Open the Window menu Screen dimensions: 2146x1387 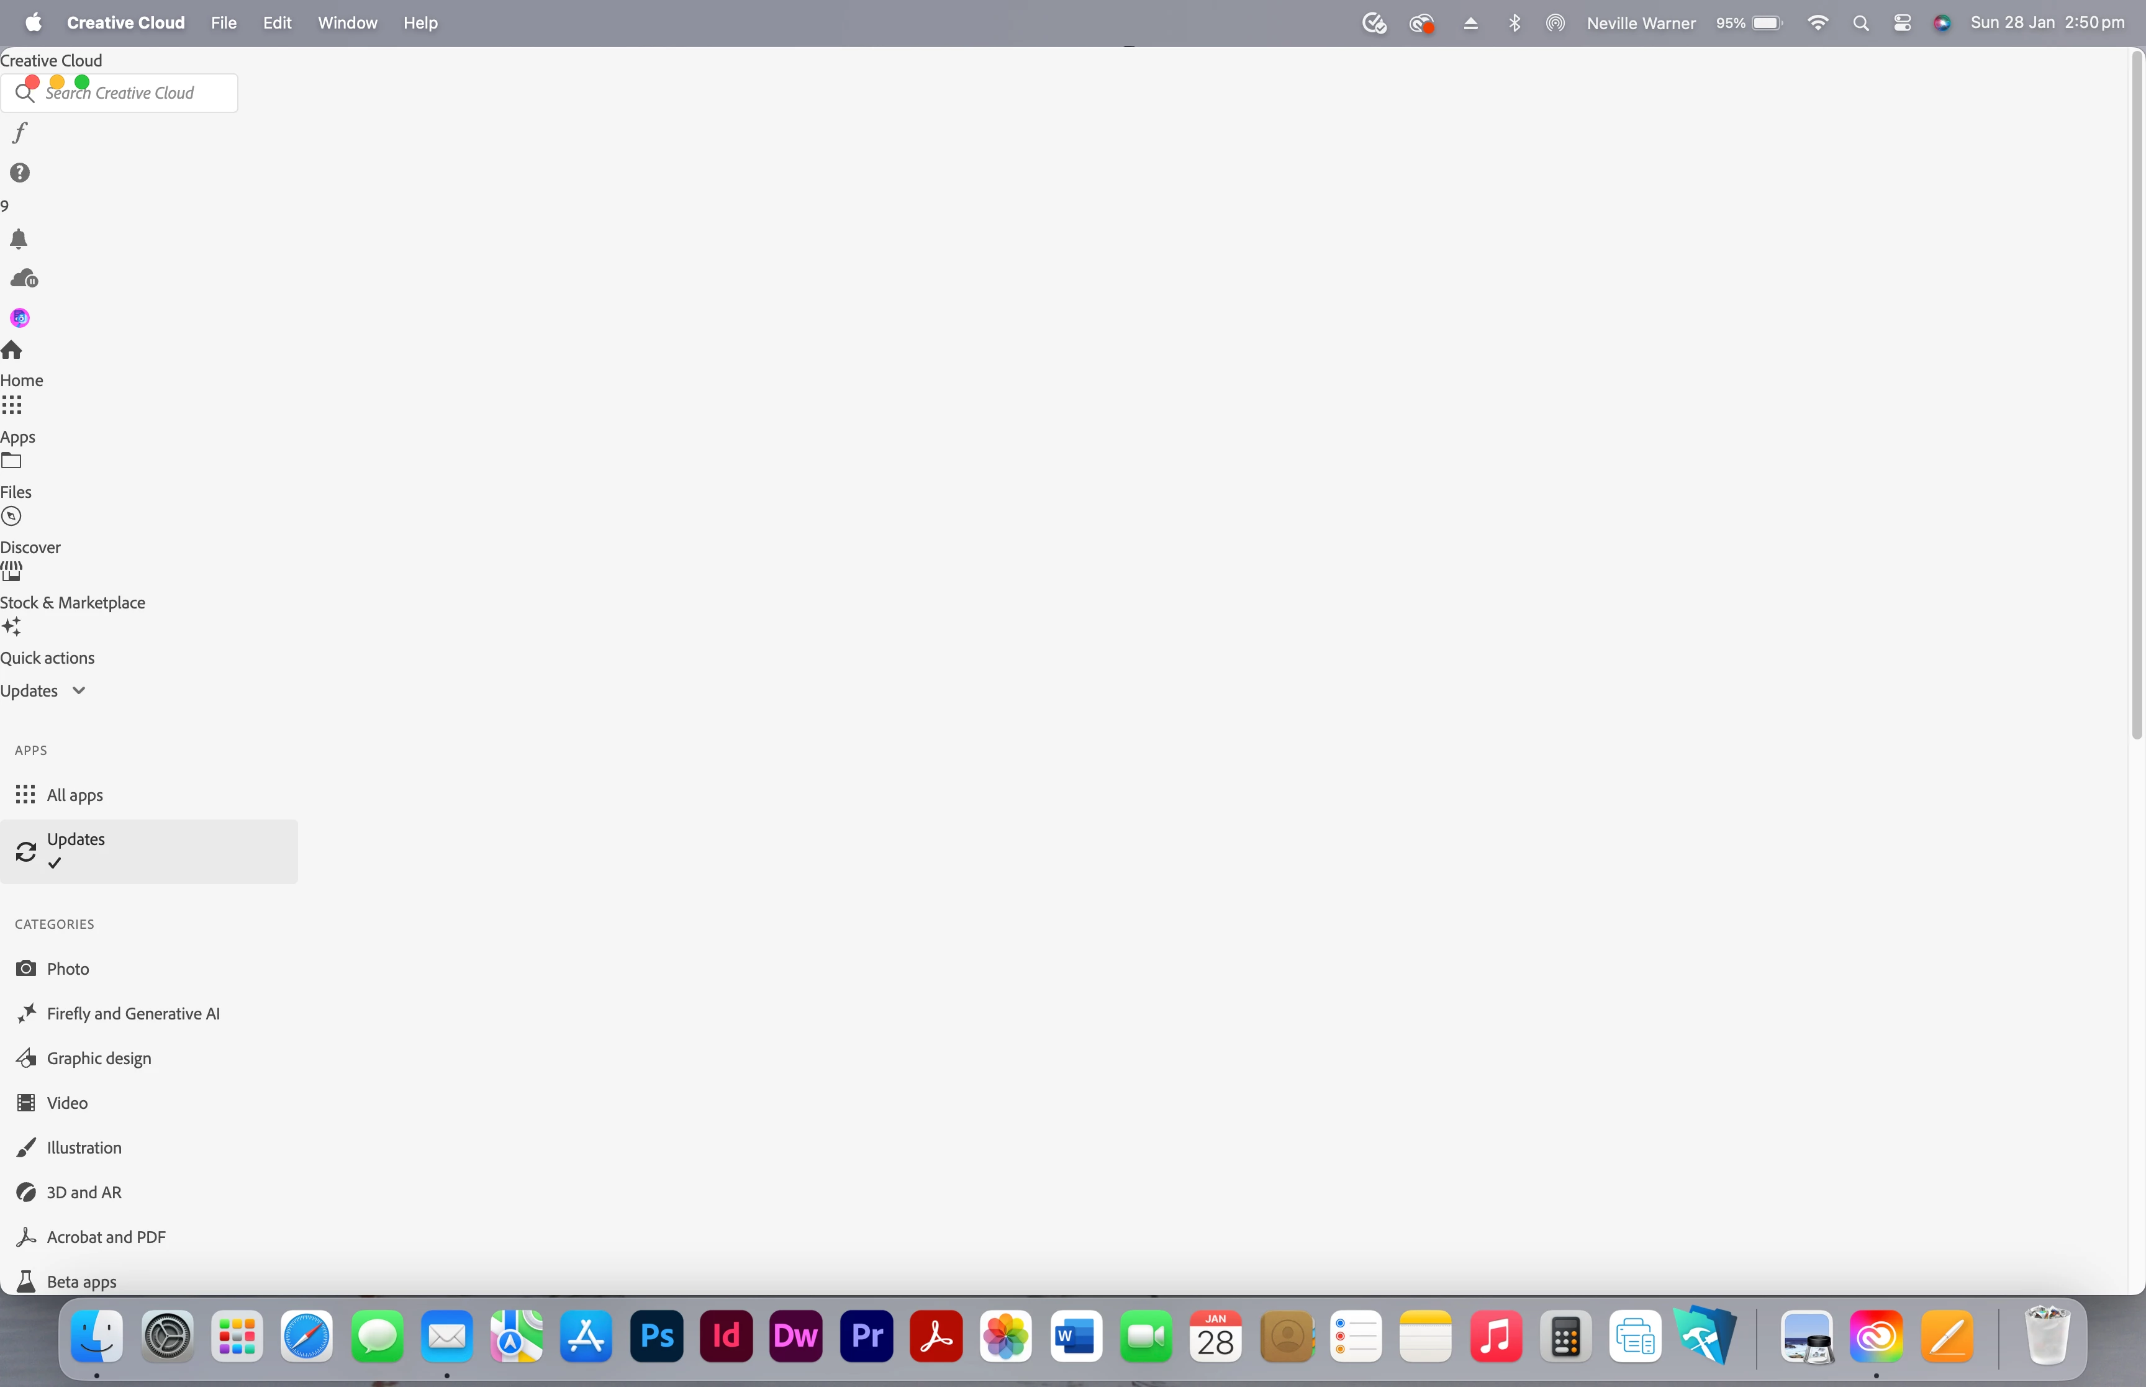coord(346,22)
